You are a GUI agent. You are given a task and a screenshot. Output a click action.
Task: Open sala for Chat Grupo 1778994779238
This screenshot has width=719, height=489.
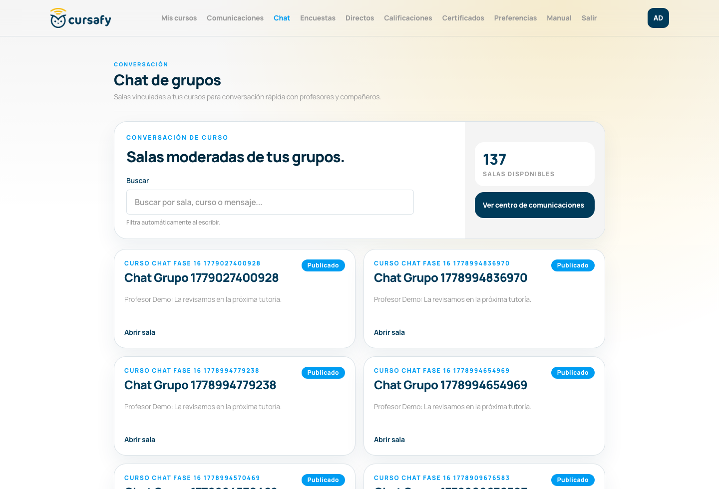point(140,440)
